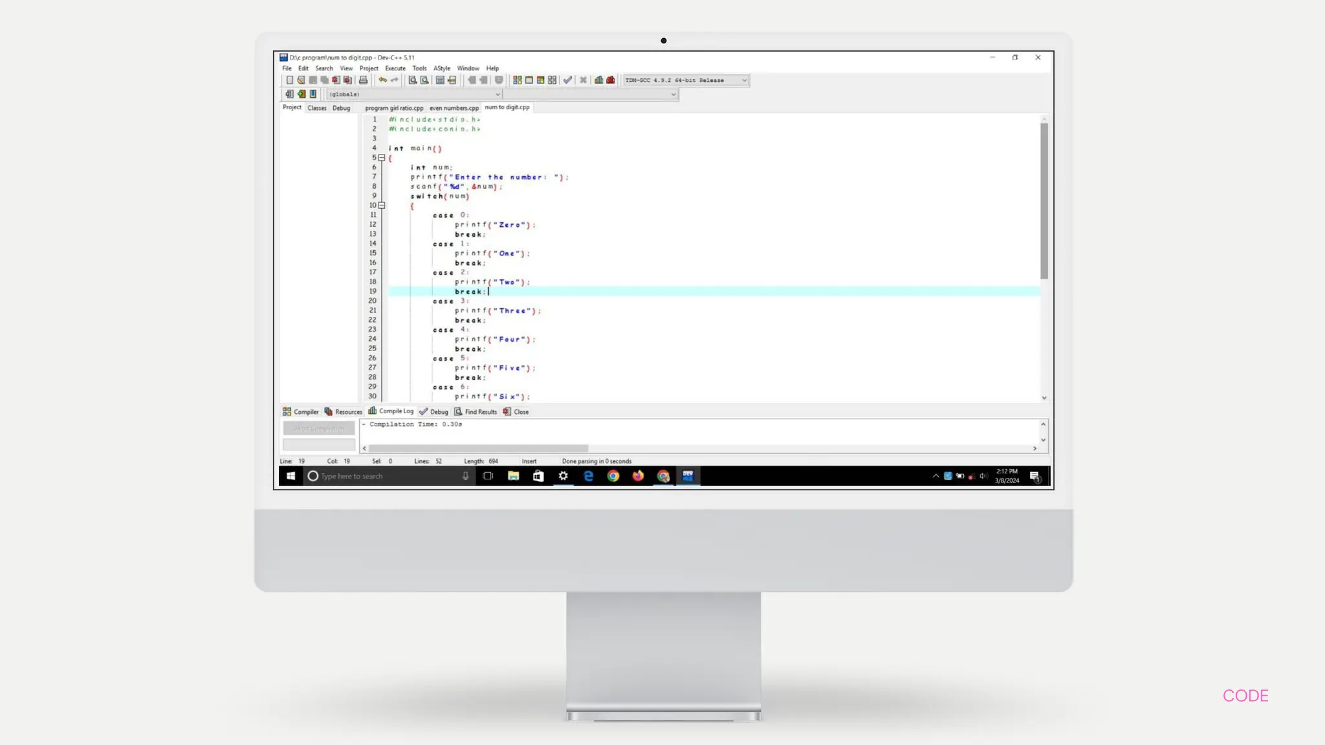Click the compile log horizontal scrollbar thumb
The height and width of the screenshot is (745, 1325).
pyautogui.click(x=477, y=448)
